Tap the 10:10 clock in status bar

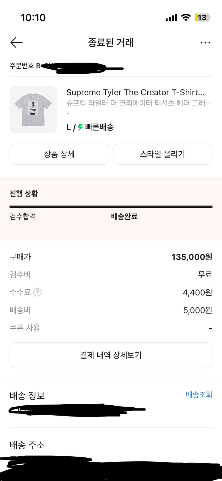point(33,17)
